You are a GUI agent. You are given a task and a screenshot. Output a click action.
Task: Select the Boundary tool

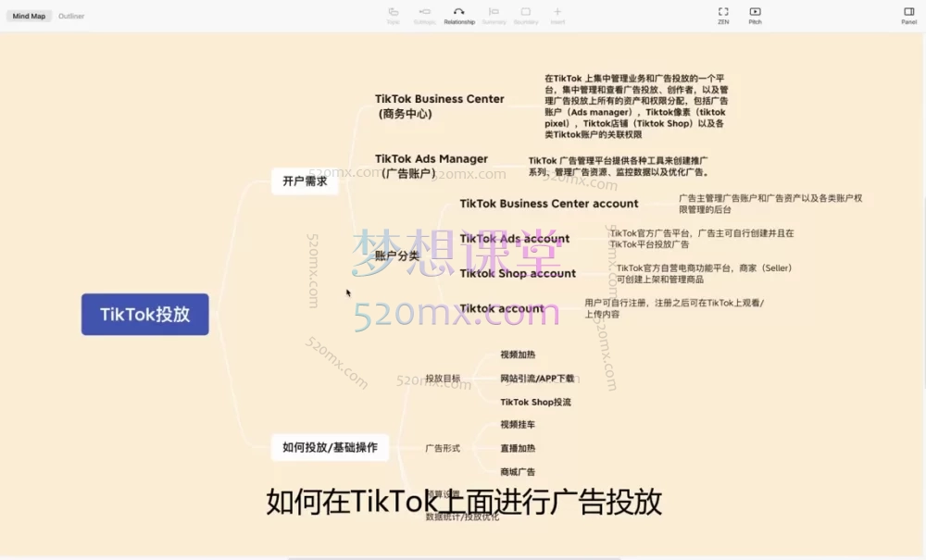point(526,13)
